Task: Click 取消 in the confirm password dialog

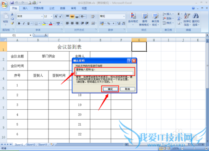Action: pos(127,89)
